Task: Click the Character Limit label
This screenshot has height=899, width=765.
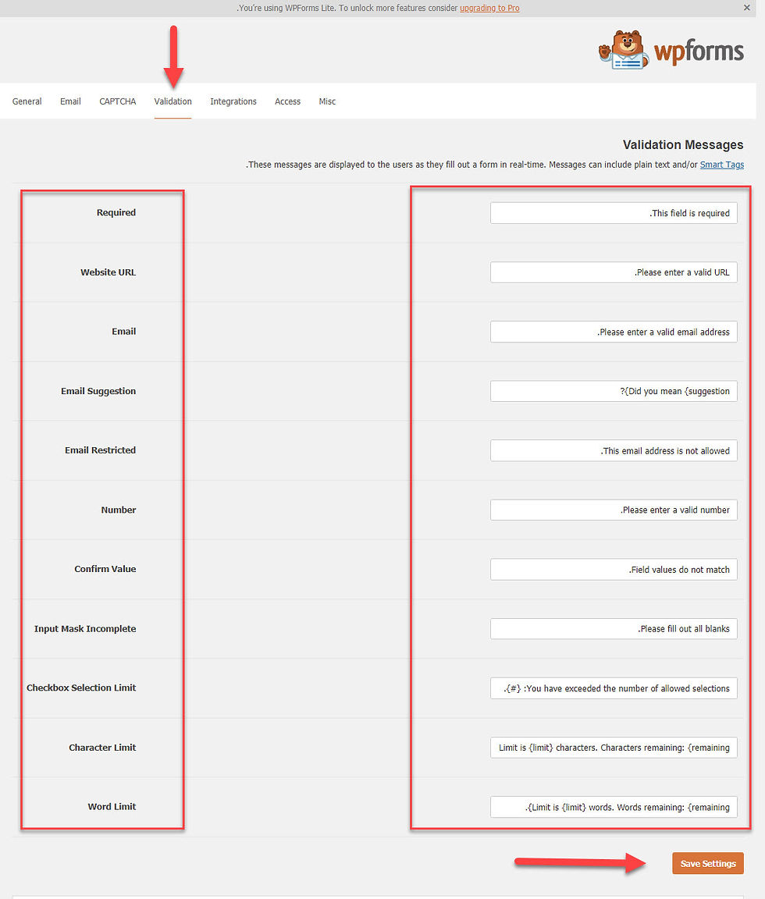Action: tap(102, 747)
